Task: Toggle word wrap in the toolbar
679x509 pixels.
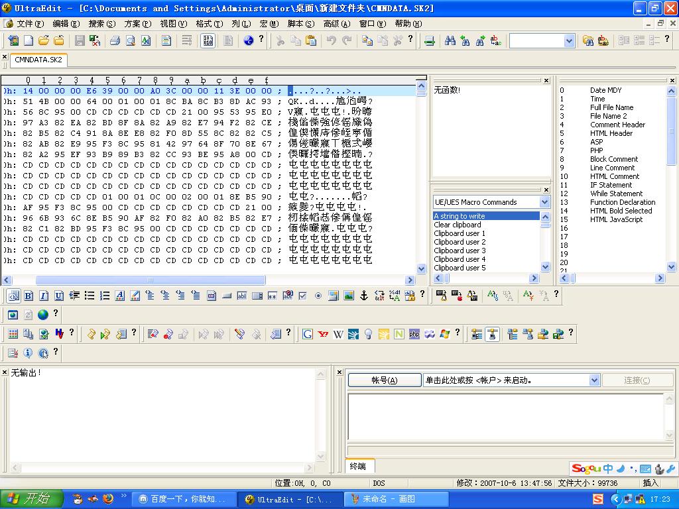Action: pos(187,40)
